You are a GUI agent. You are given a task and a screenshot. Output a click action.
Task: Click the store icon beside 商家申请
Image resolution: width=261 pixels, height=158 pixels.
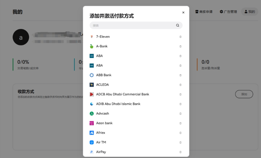pyautogui.click(x=197, y=12)
